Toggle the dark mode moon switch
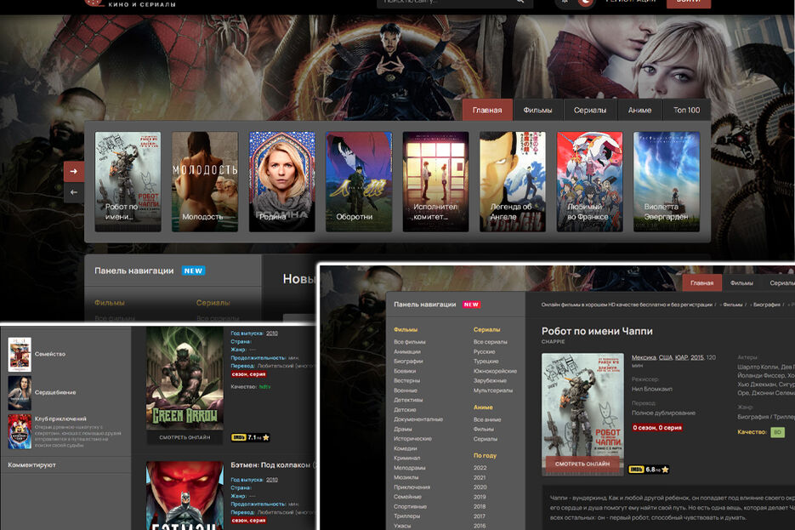Screen dimensions: 795x530 pyautogui.click(x=585, y=3)
